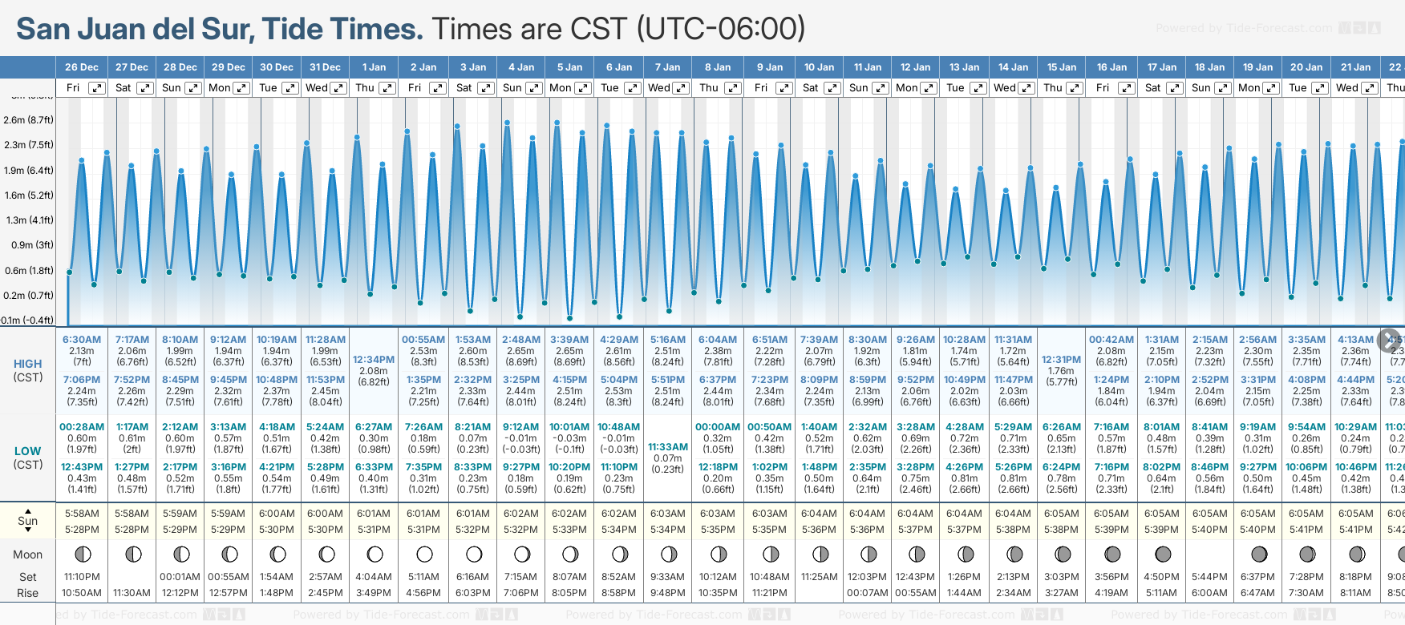Click the expand icon next to Mon 5 Jan

pos(583,88)
